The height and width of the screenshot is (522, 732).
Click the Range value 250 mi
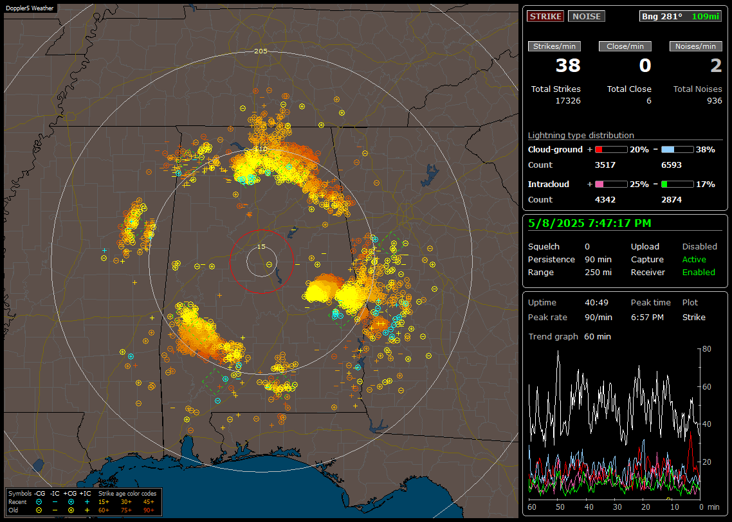click(598, 273)
